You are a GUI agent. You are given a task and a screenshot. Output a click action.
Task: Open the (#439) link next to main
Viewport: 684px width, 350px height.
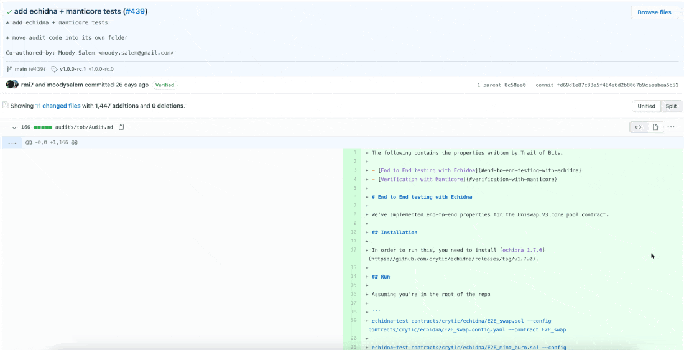coord(37,69)
